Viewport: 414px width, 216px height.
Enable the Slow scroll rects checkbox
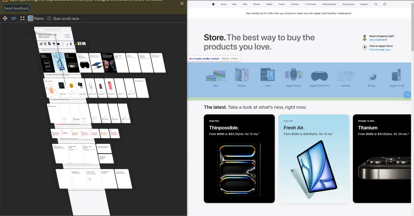[49, 18]
